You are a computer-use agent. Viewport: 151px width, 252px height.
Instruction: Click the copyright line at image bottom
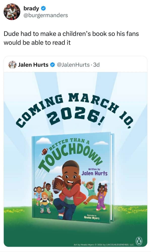104,245
